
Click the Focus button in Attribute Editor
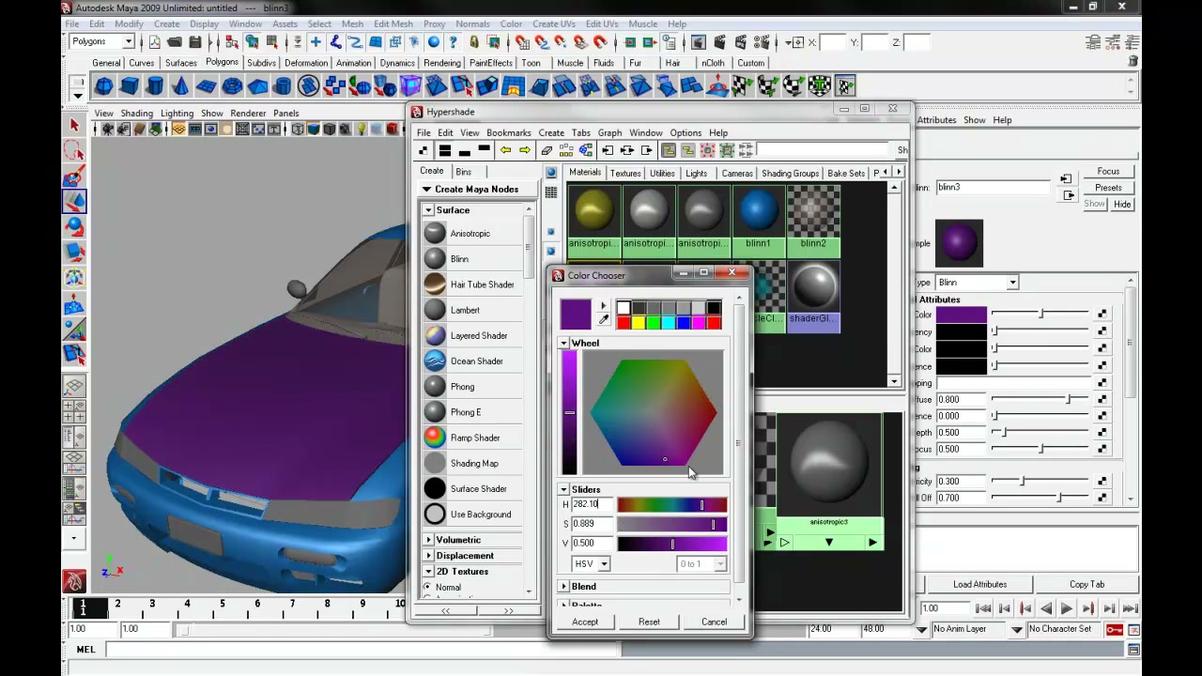point(1108,172)
